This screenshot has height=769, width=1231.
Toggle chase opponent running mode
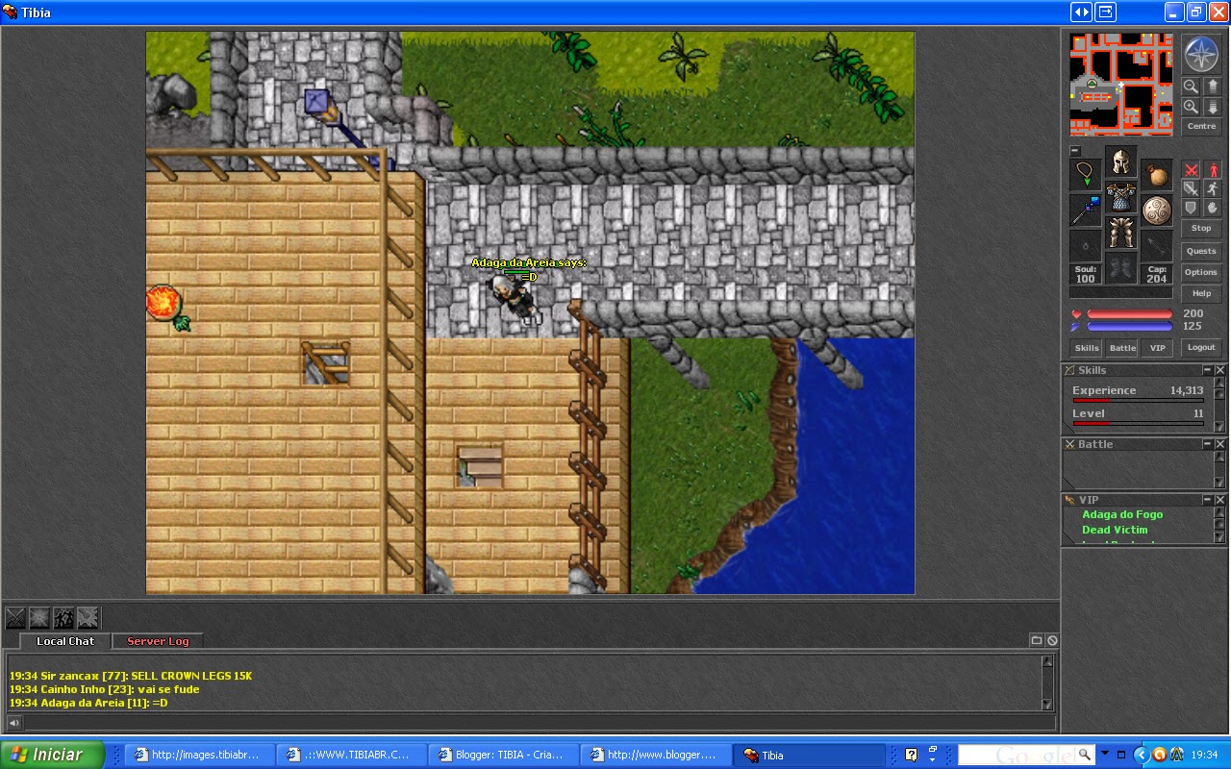pos(1213,189)
